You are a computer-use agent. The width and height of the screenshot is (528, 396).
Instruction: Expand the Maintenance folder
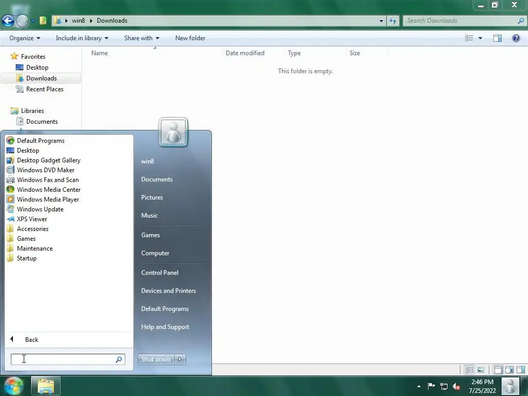point(35,248)
